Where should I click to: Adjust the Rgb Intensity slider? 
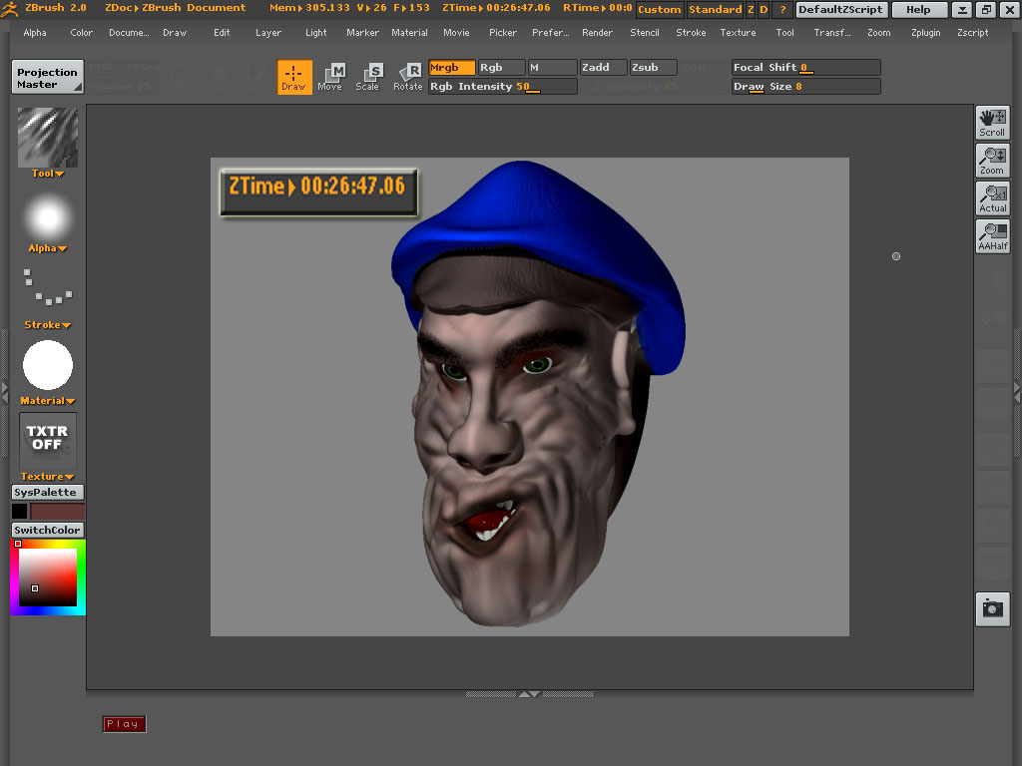[x=503, y=87]
